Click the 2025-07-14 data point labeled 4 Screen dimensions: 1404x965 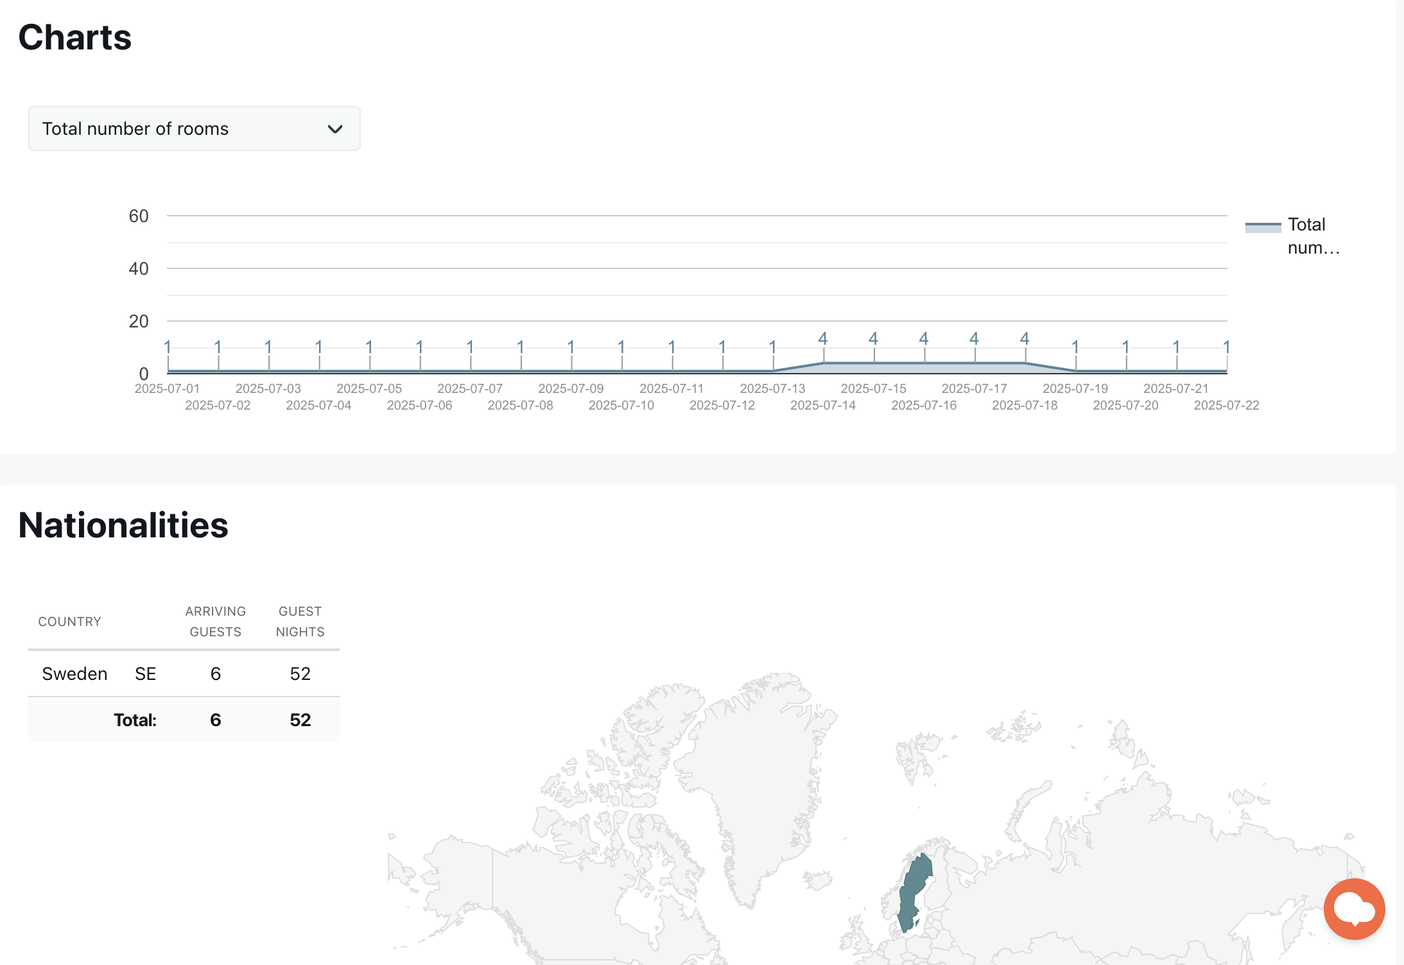click(x=823, y=363)
